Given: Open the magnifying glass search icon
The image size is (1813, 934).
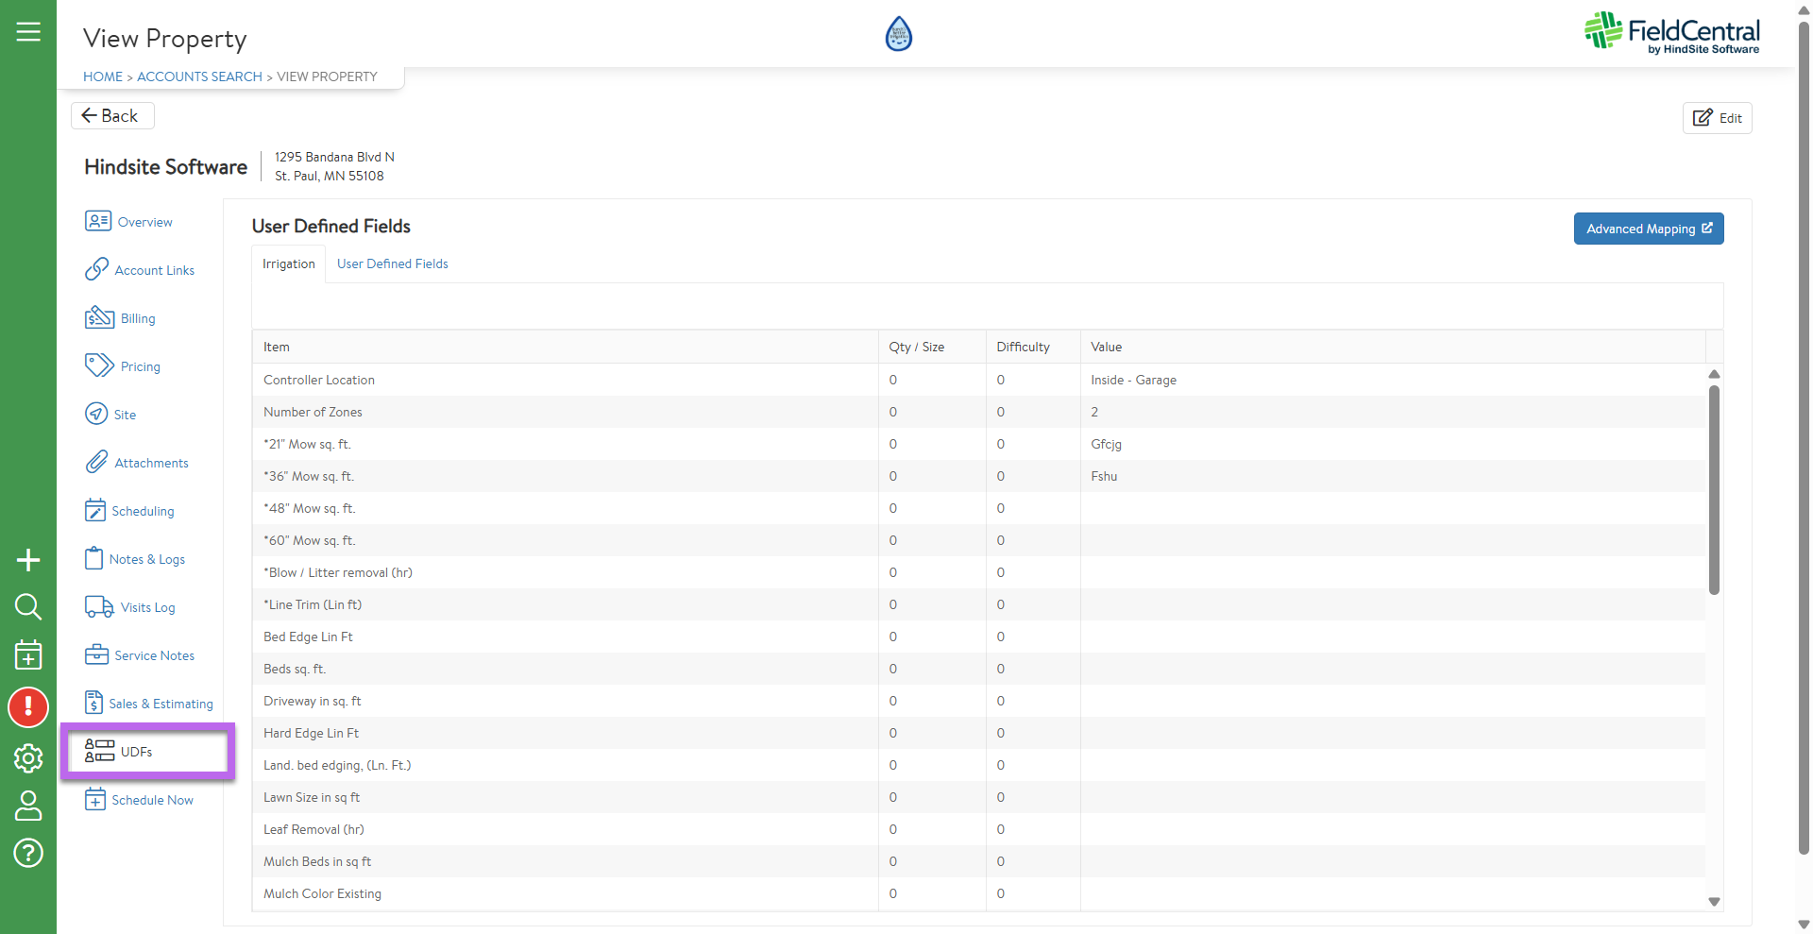Looking at the screenshot, I should click(28, 606).
